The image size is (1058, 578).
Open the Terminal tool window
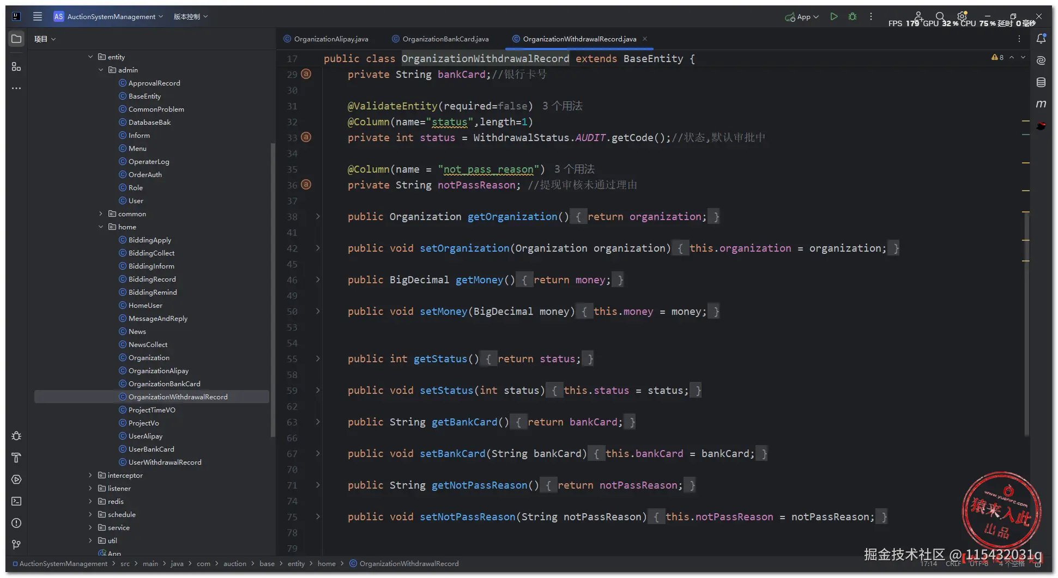tap(16, 501)
